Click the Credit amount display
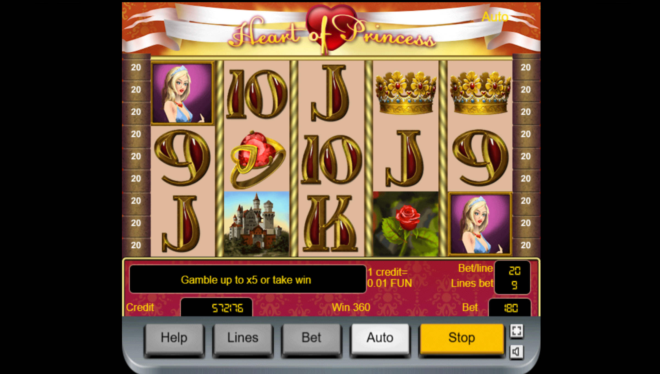This screenshot has height=374, width=660. [x=216, y=307]
